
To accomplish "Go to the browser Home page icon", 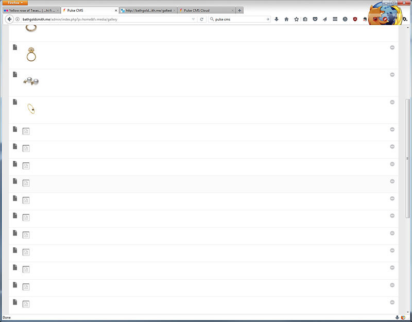I will [286, 19].
